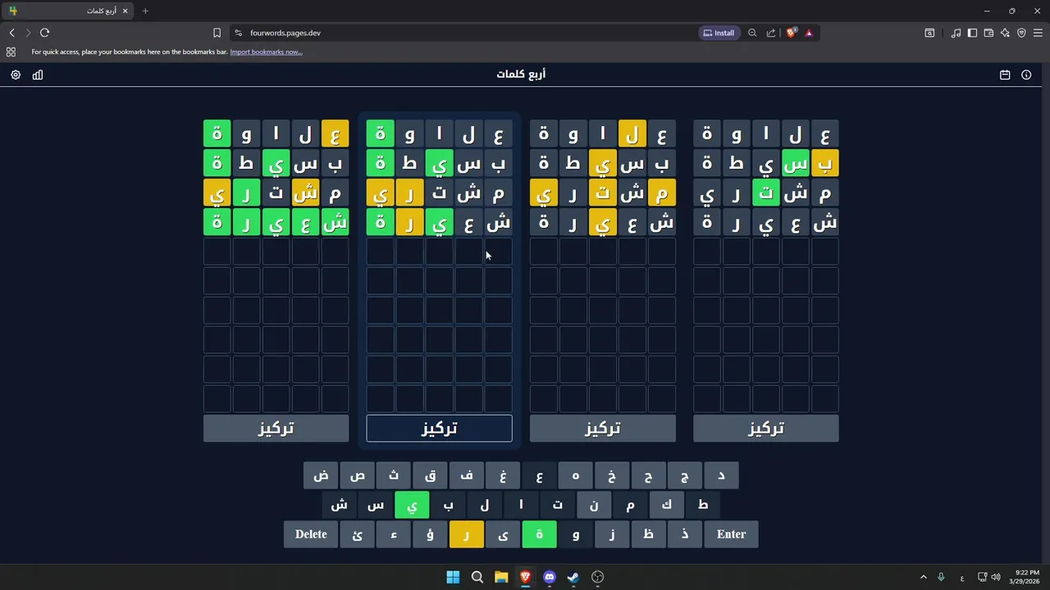Tap the ؤ key

(430, 534)
